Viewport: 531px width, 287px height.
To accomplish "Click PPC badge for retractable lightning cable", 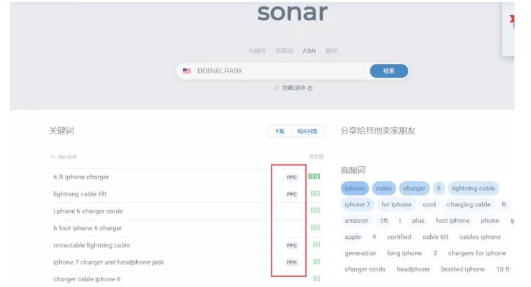I will [292, 245].
